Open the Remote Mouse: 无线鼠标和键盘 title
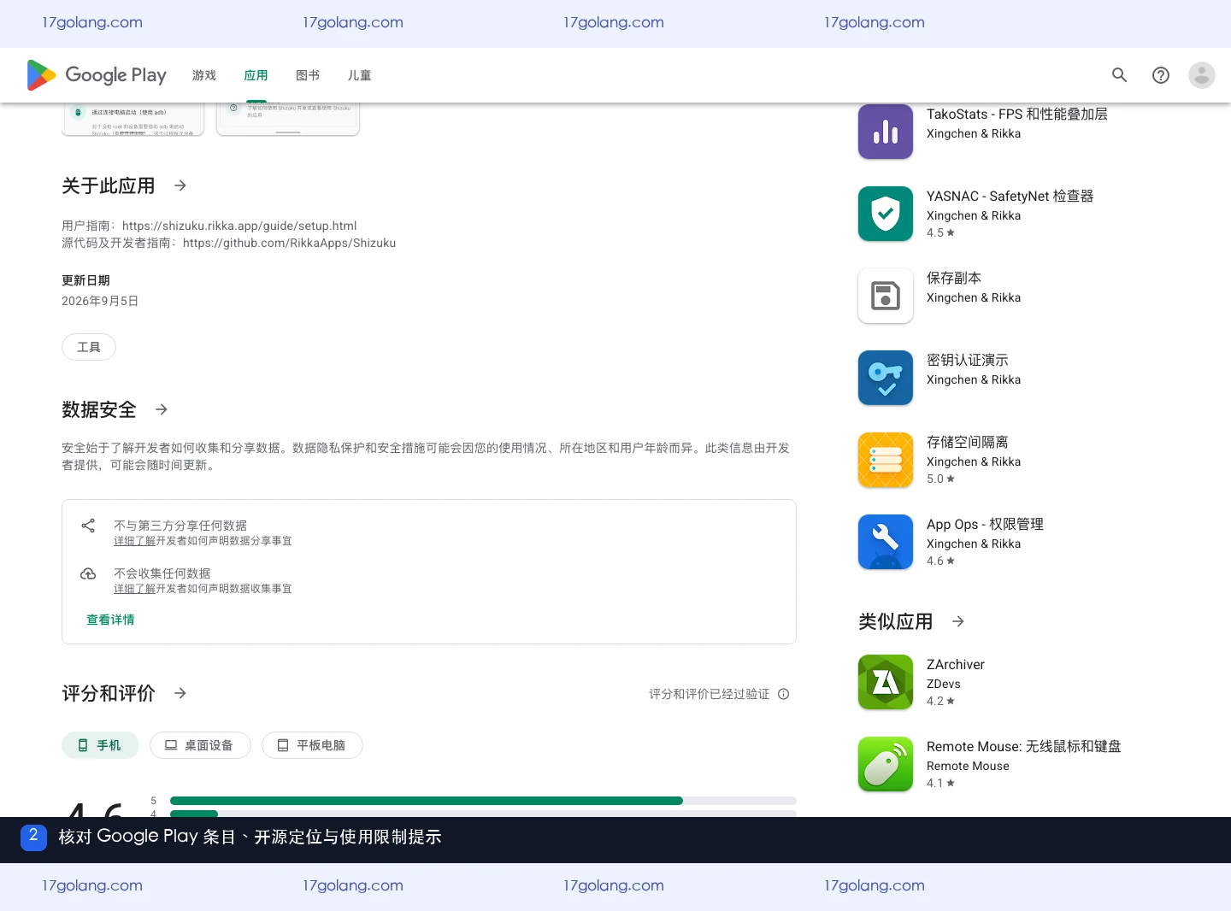The image size is (1231, 911). 1024,746
